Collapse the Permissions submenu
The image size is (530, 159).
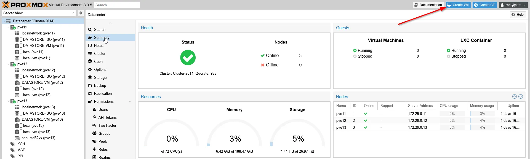130,101
